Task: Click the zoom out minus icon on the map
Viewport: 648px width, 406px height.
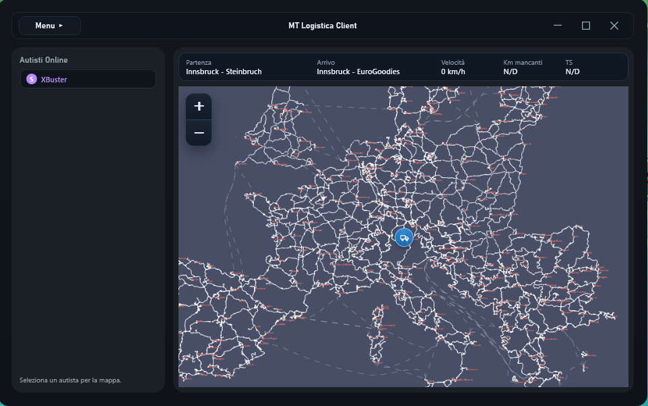Action: (x=199, y=132)
